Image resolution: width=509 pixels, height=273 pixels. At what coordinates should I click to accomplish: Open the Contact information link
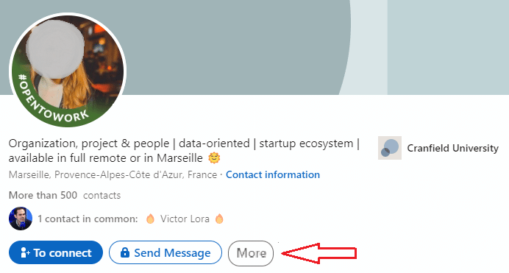[x=273, y=174]
